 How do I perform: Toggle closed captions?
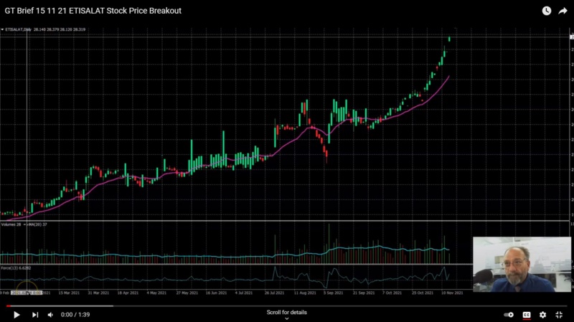[527, 315]
